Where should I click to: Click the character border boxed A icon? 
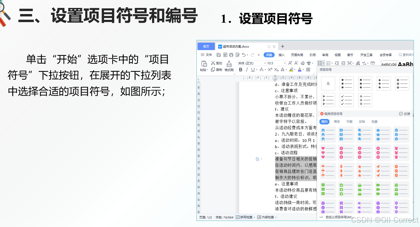pyautogui.click(x=308, y=70)
